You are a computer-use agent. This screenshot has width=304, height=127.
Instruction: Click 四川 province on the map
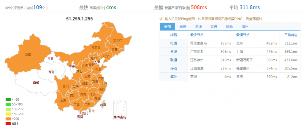(65, 86)
